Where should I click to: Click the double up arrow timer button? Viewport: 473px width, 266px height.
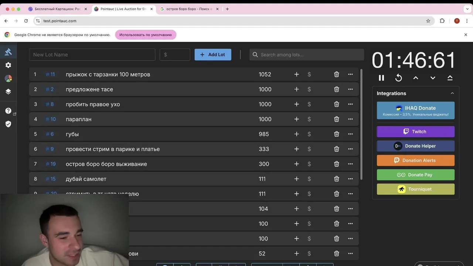point(450,78)
